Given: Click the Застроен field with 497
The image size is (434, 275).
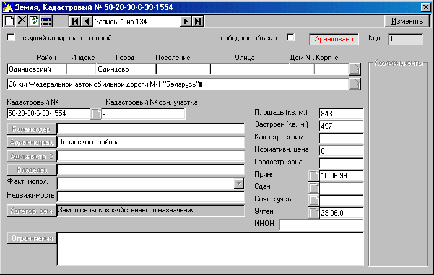Looking at the screenshot, I should (x=341, y=126).
